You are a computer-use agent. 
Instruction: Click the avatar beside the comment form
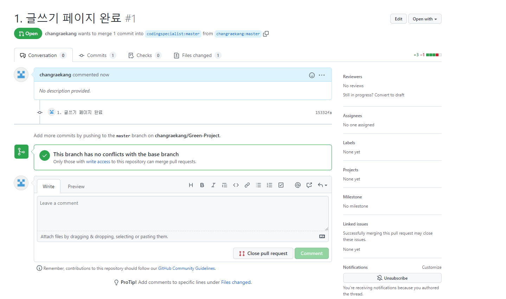(x=21, y=183)
